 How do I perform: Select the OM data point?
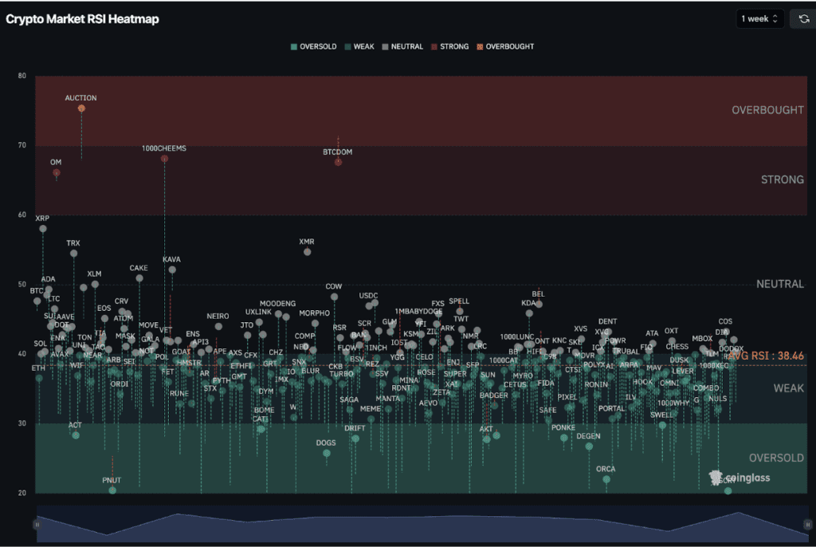coord(57,172)
